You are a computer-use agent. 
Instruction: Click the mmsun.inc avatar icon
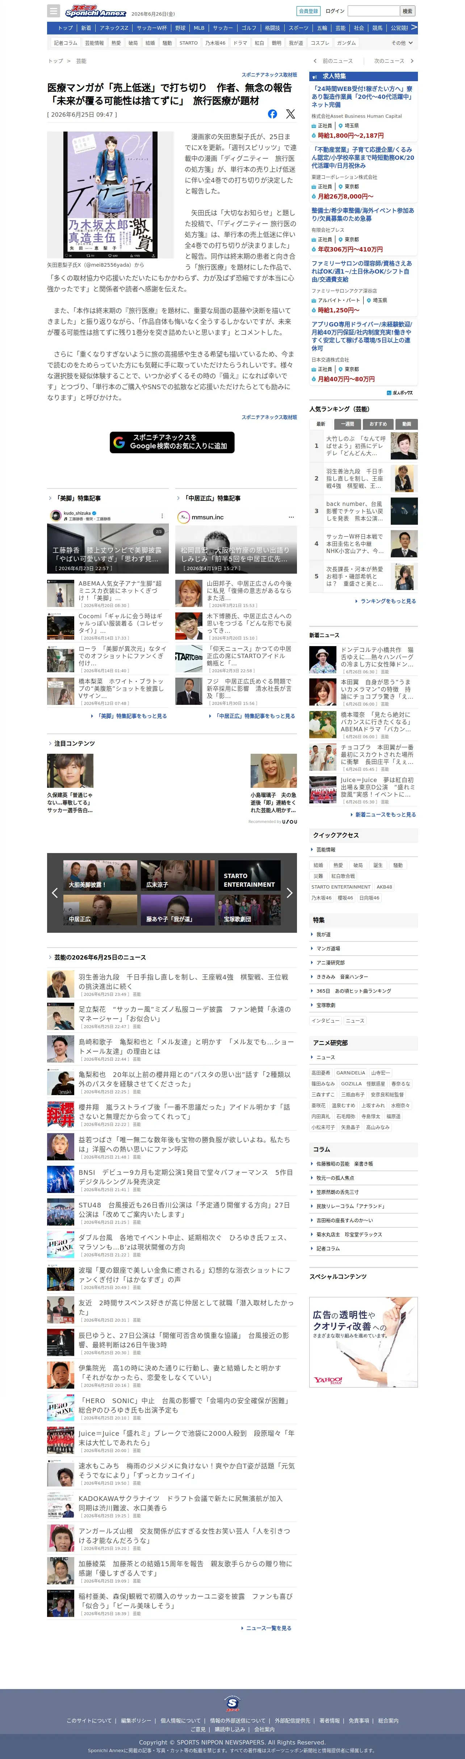click(183, 517)
